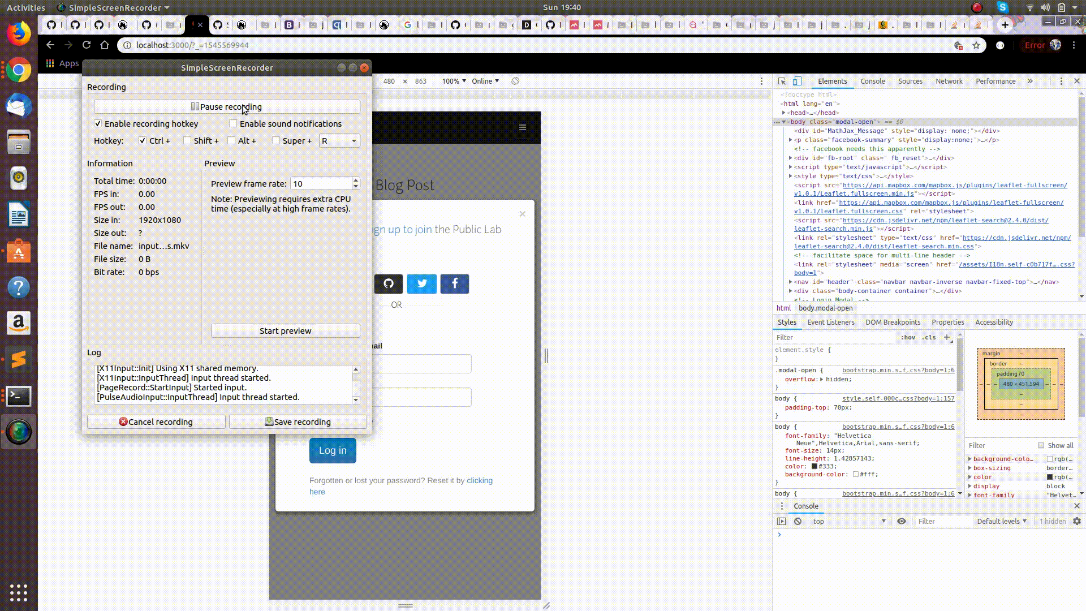Disable the Enable recording hotkey checkbox

[x=97, y=123]
